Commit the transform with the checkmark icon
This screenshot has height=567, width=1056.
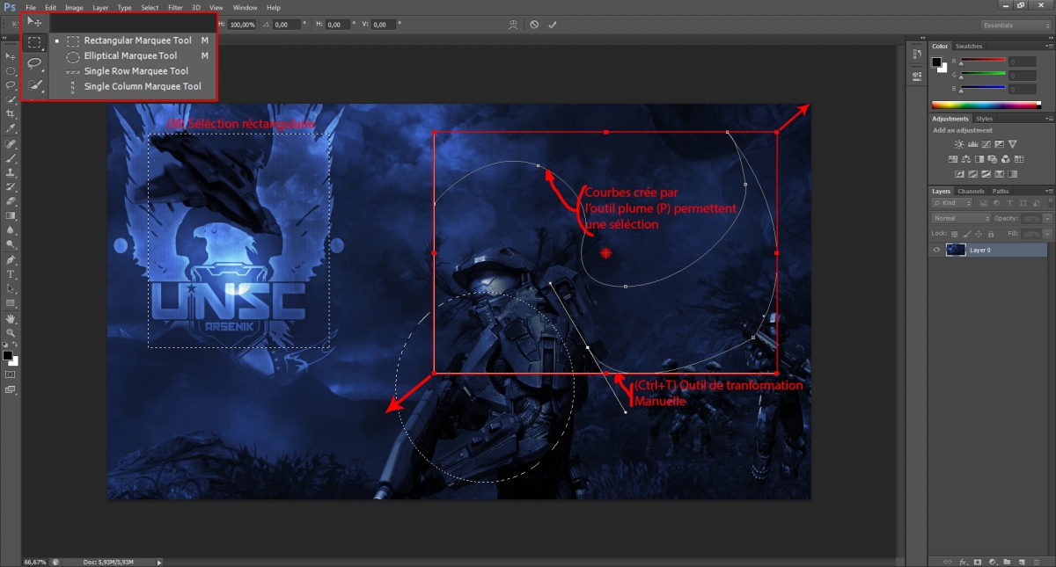coord(552,25)
